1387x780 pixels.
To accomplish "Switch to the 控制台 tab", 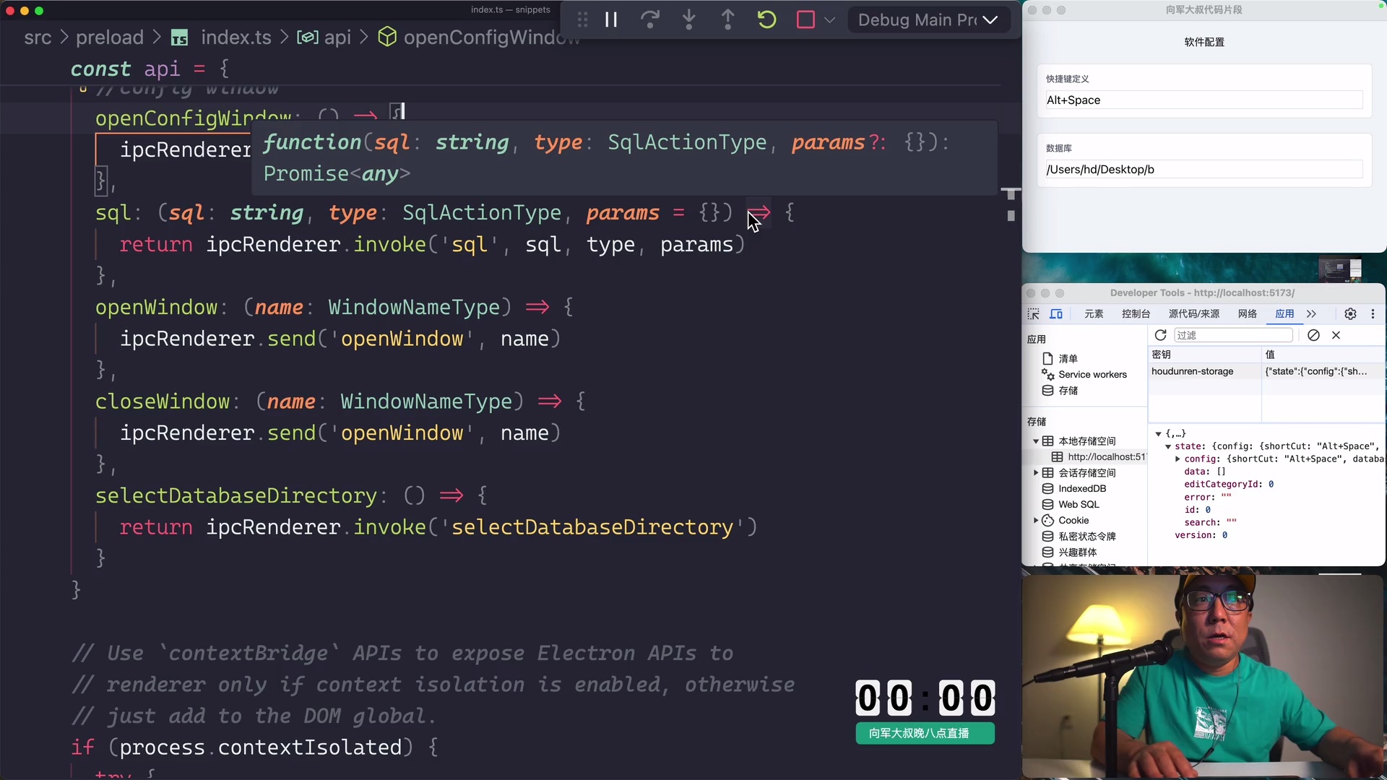I will 1136,314.
